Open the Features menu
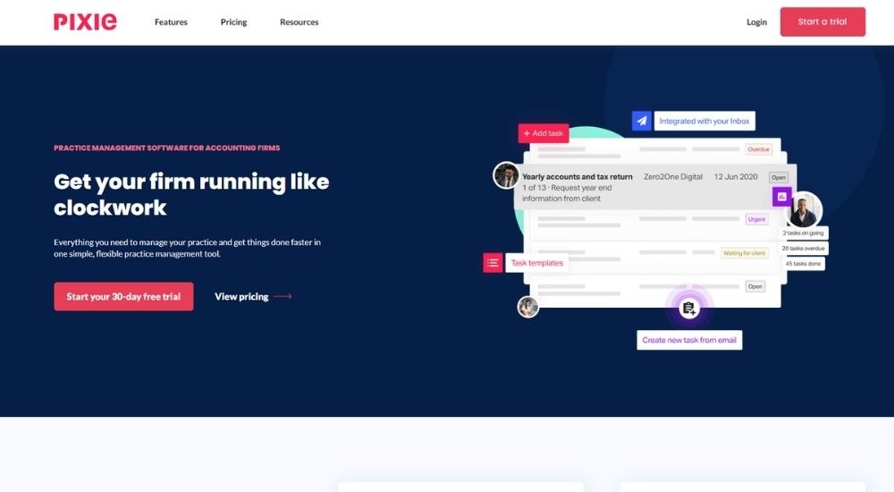This screenshot has height=492, width=894. click(x=171, y=21)
